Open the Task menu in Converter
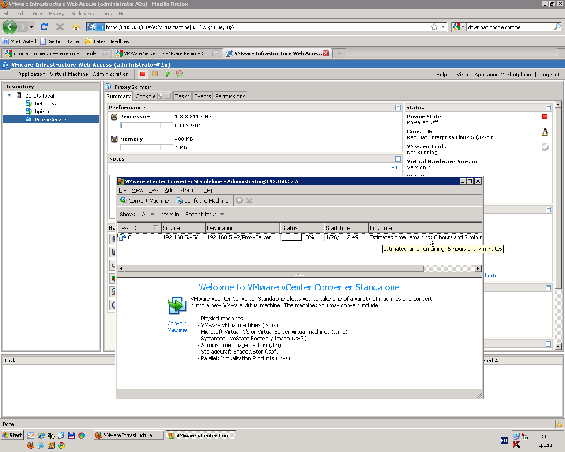Screen dimensions: 565x452 coord(154,190)
